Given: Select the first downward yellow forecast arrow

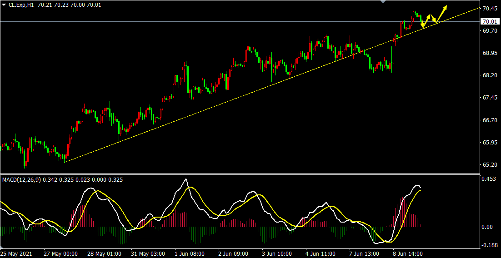Looking at the screenshot, I should [421, 23].
